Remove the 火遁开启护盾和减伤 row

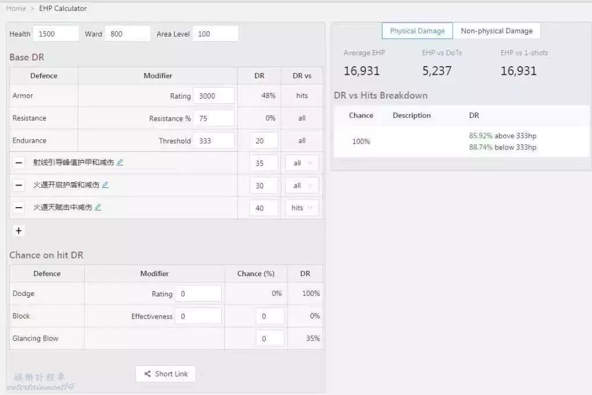coord(19,186)
